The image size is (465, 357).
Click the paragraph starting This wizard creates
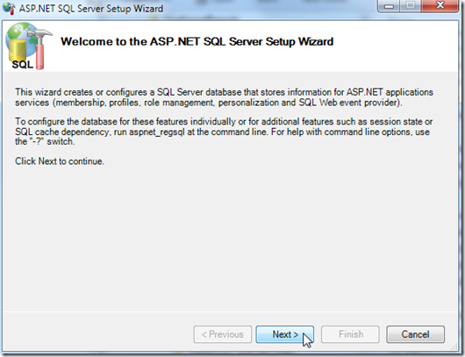point(225,97)
